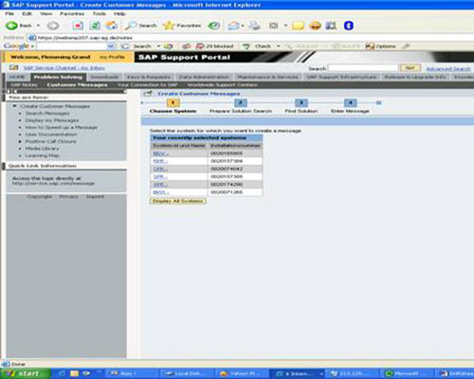The width and height of the screenshot is (474, 379).
Task: Open the SAP Service Channel inbox link
Action: pos(64,68)
